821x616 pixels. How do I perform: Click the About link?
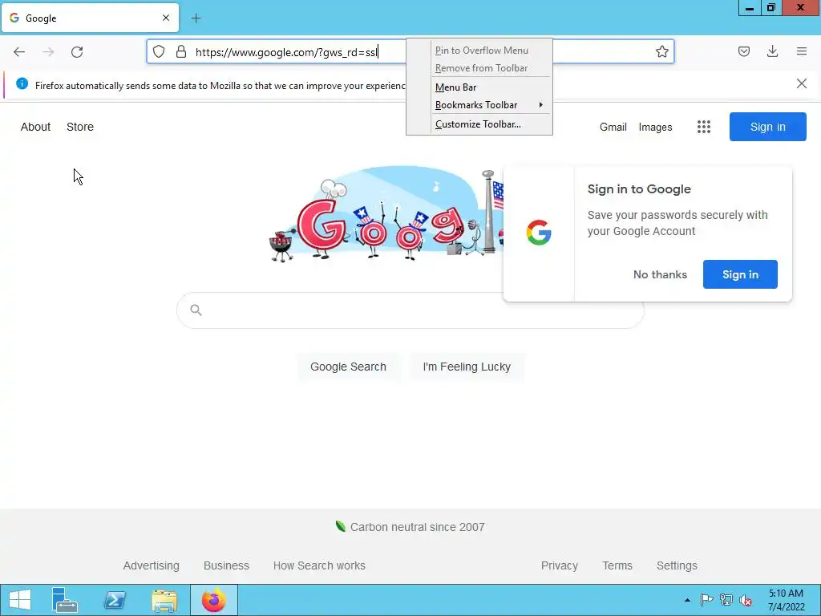click(35, 127)
